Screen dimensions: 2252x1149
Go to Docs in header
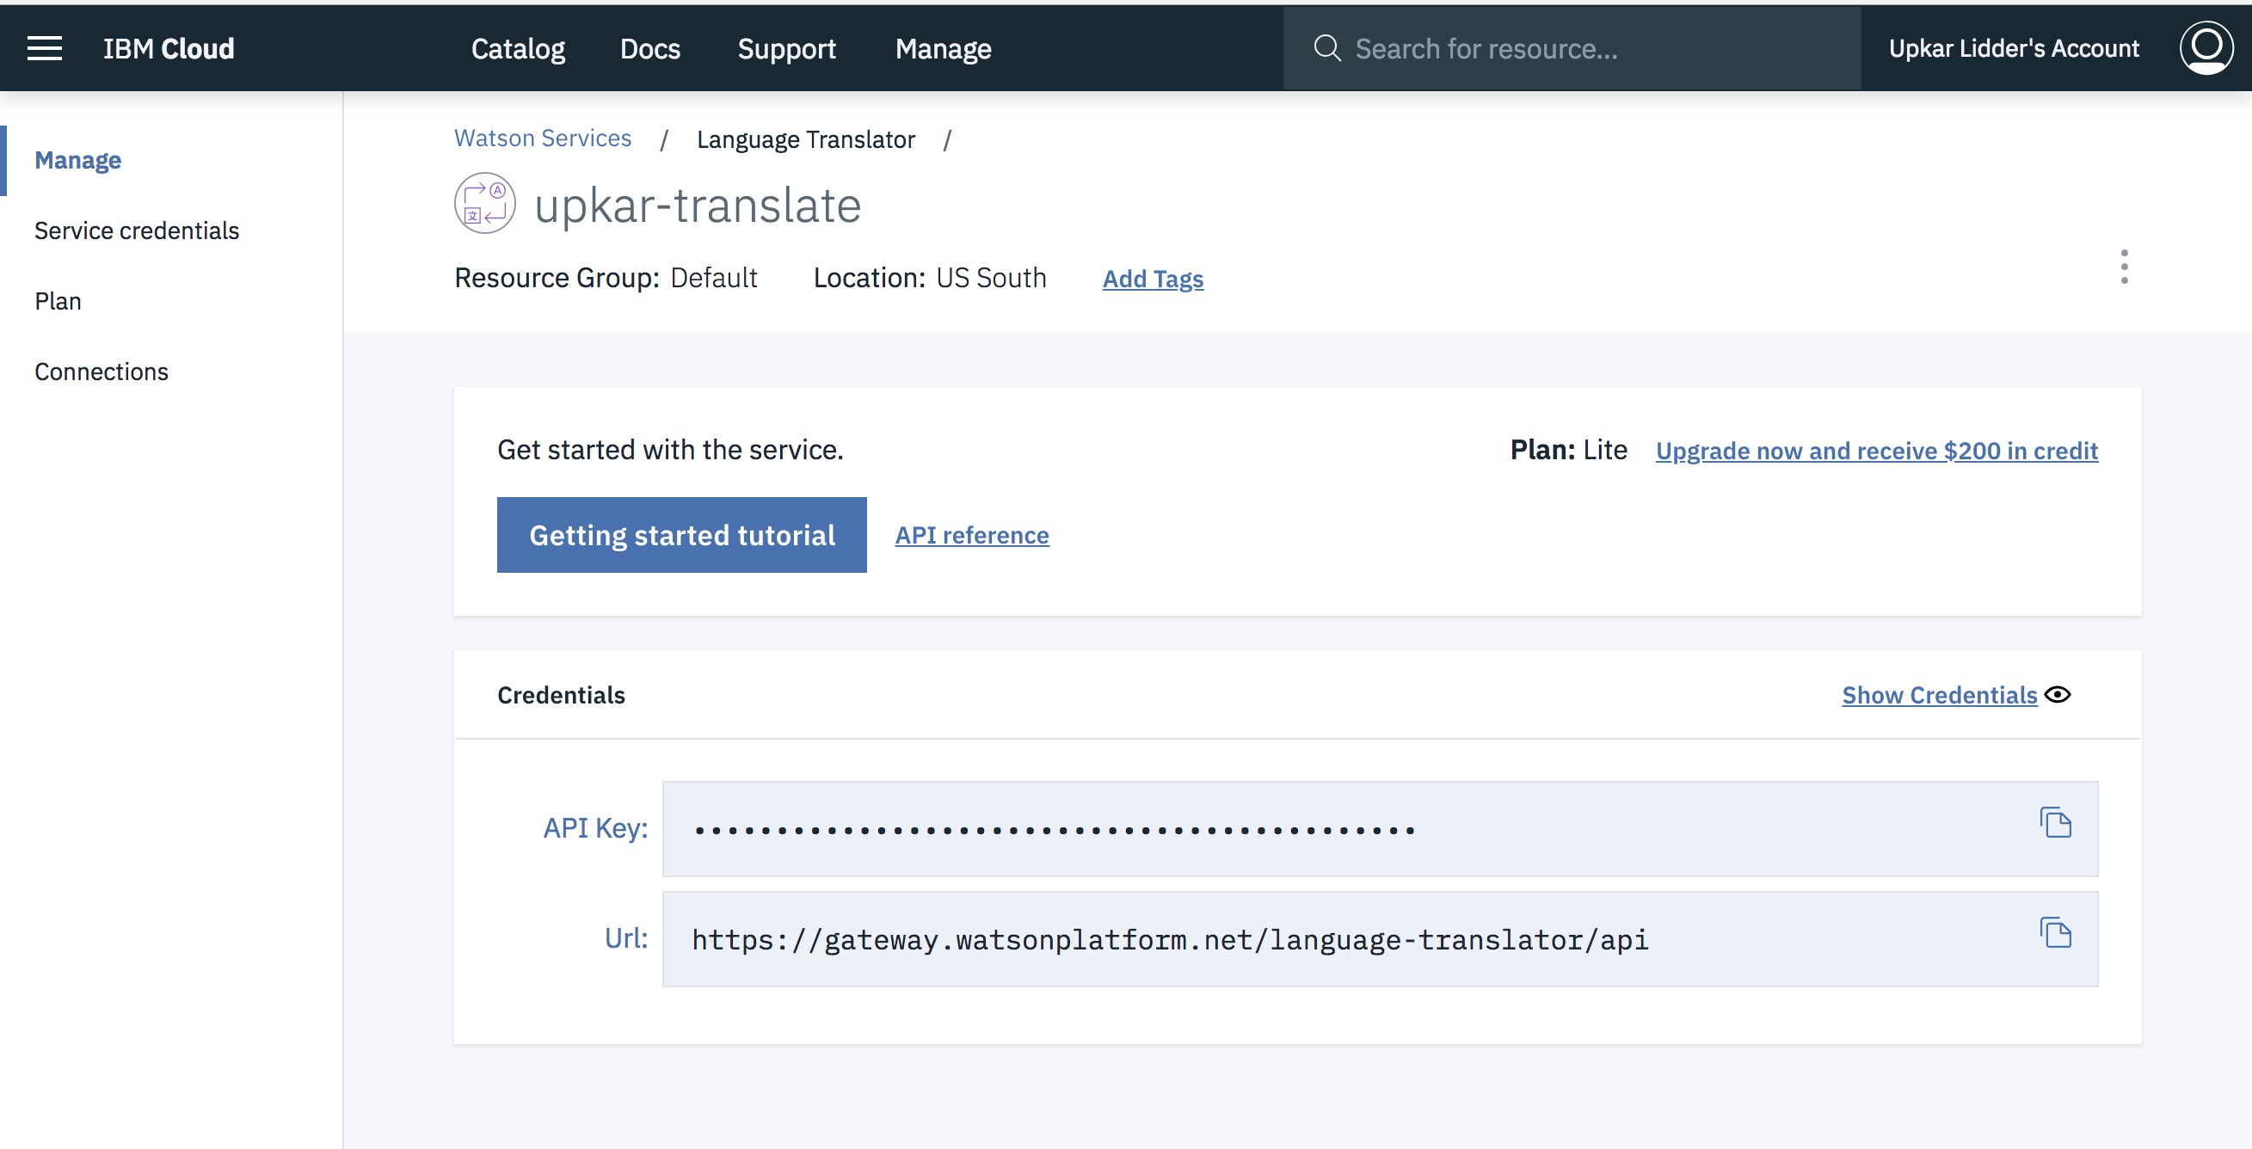(649, 49)
